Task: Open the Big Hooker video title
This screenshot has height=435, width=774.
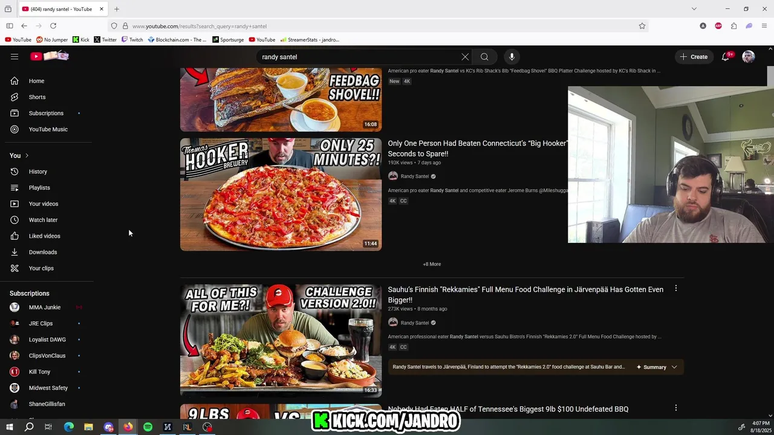Action: tap(478, 149)
